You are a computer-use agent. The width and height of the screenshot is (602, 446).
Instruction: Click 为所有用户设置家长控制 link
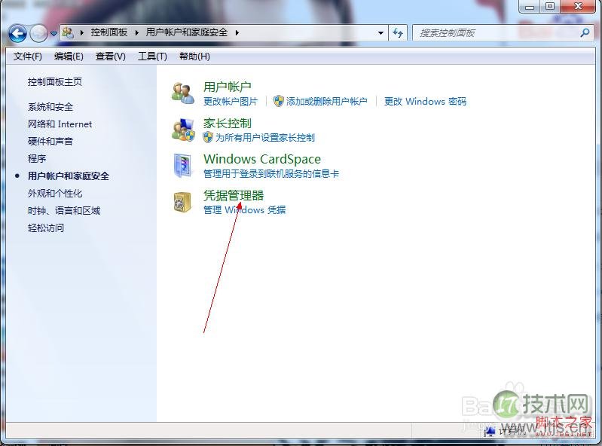click(265, 137)
